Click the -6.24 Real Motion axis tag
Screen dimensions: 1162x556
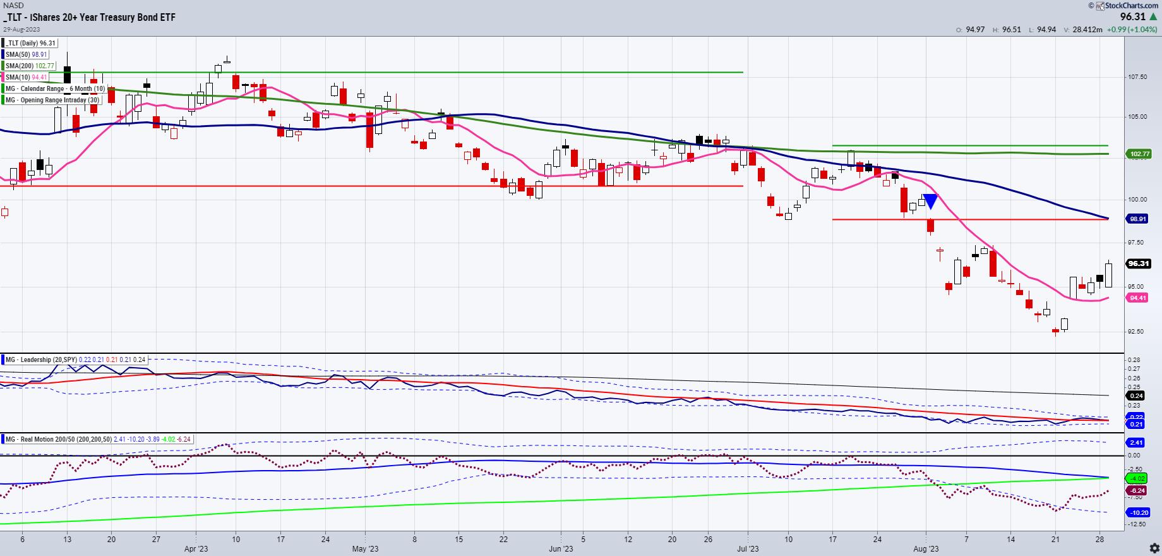[1137, 490]
